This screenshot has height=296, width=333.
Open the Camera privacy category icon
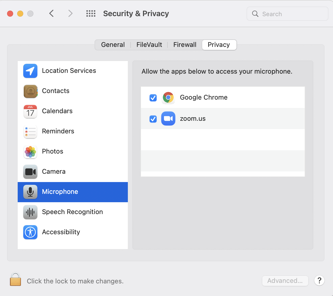click(x=30, y=172)
